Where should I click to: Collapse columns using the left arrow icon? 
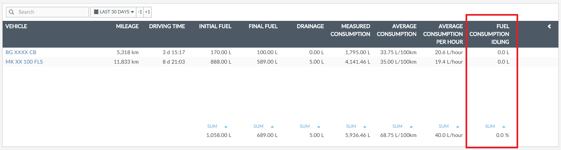pos(549,26)
